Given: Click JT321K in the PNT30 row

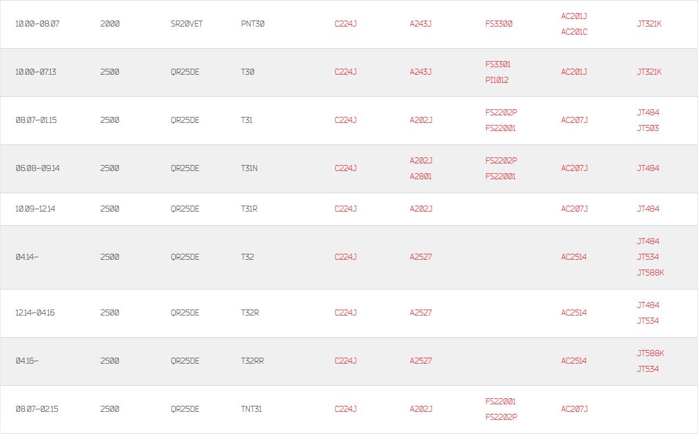Looking at the screenshot, I should pos(649,24).
